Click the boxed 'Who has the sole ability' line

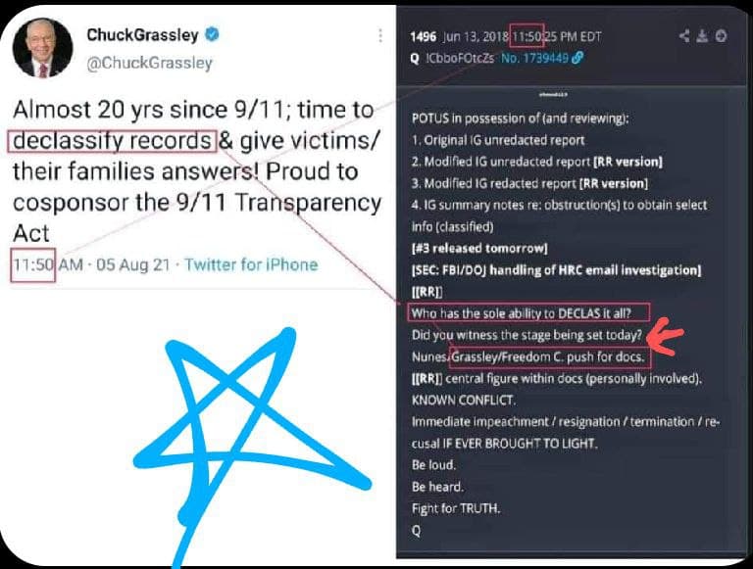point(529,313)
